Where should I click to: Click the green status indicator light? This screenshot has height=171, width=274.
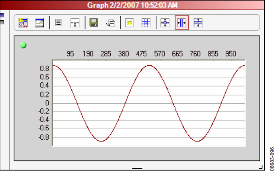23,45
